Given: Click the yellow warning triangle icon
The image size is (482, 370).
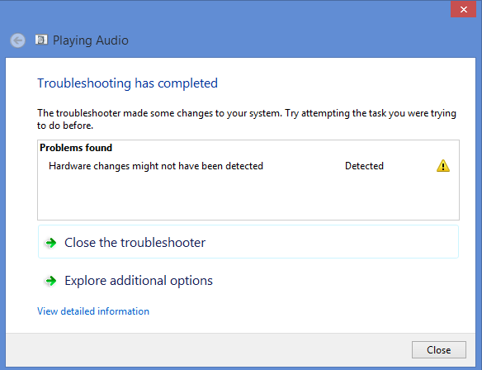Looking at the screenshot, I should coord(443,166).
